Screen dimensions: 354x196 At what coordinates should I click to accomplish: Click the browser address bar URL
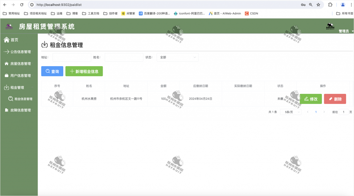59,5
